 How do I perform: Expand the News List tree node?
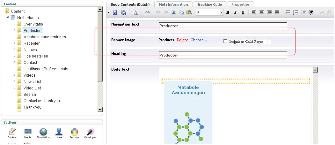(15, 81)
